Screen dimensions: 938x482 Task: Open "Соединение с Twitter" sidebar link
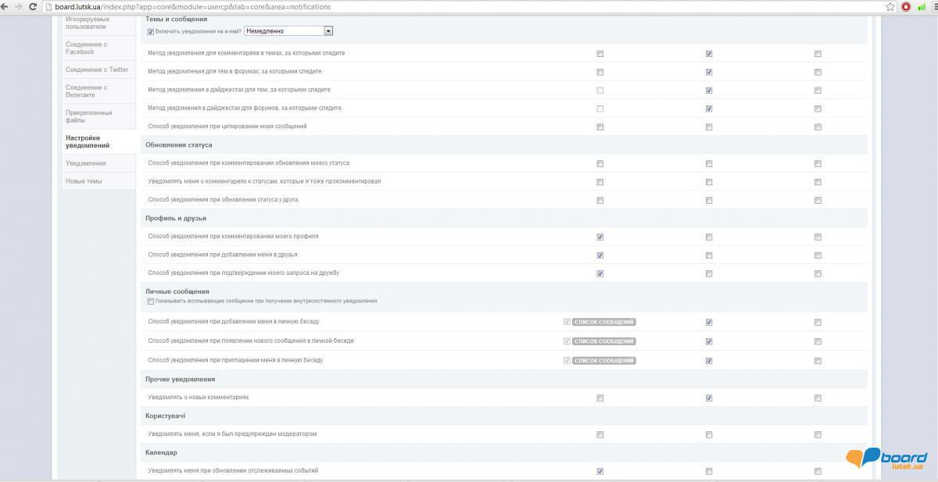97,70
